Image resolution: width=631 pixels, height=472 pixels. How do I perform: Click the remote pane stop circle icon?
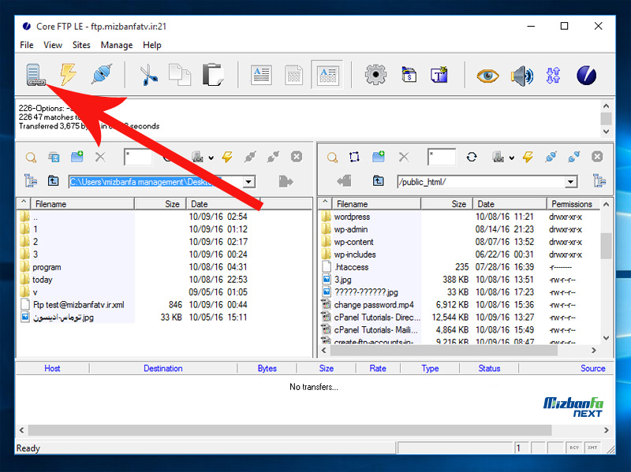tap(597, 156)
